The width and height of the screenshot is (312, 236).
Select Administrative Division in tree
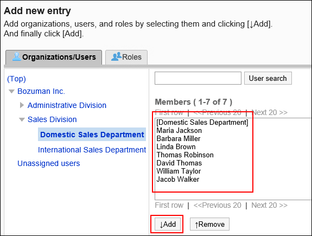click(67, 105)
